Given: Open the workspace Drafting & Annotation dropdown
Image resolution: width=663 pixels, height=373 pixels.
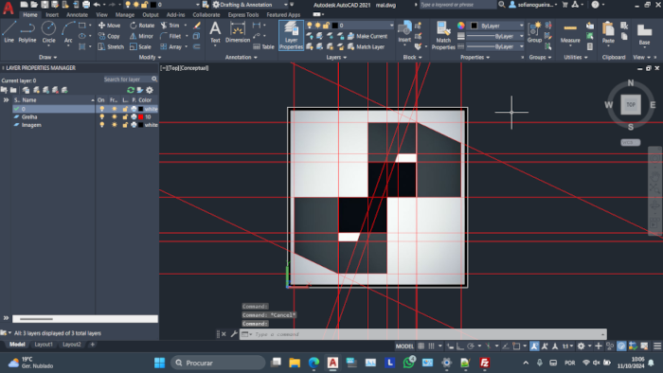Looking at the screenshot, I should (x=286, y=5).
